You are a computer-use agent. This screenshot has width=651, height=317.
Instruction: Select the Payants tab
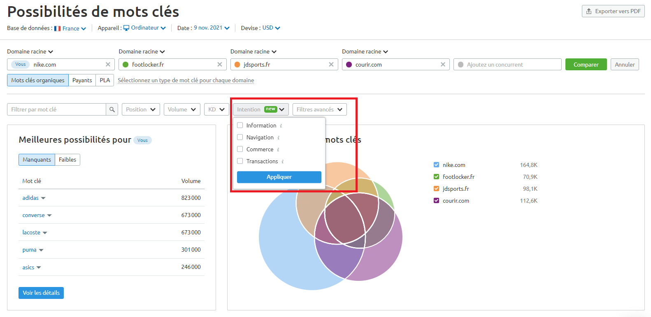tap(82, 80)
